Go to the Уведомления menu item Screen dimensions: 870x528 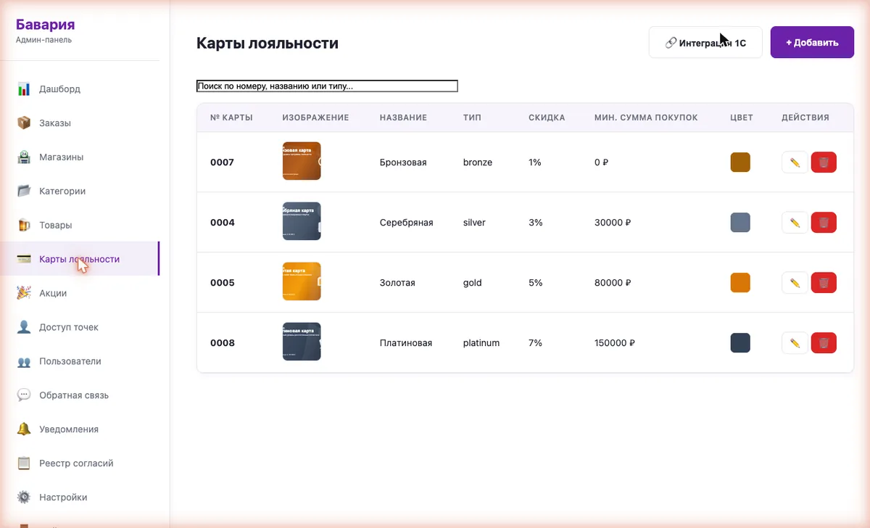coord(80,429)
